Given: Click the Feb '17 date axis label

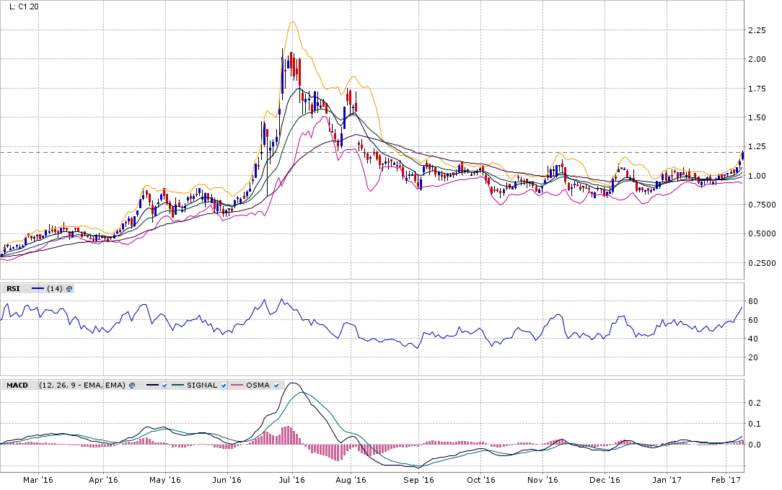Looking at the screenshot, I should pyautogui.click(x=728, y=479).
